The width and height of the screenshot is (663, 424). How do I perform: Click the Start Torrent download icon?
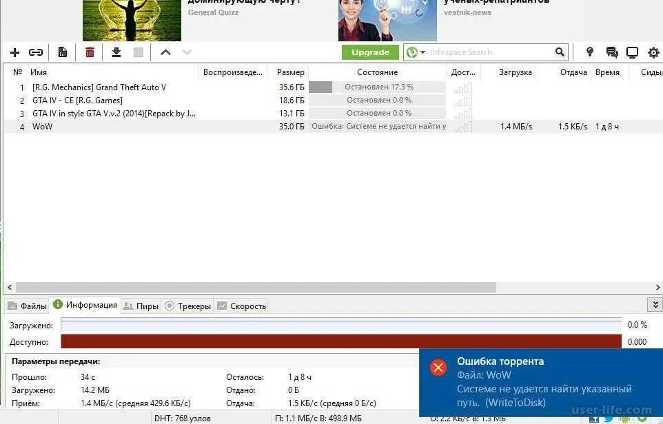116,52
